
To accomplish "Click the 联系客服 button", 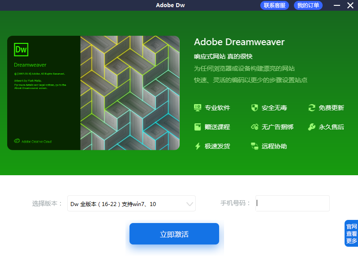I will click(274, 5).
